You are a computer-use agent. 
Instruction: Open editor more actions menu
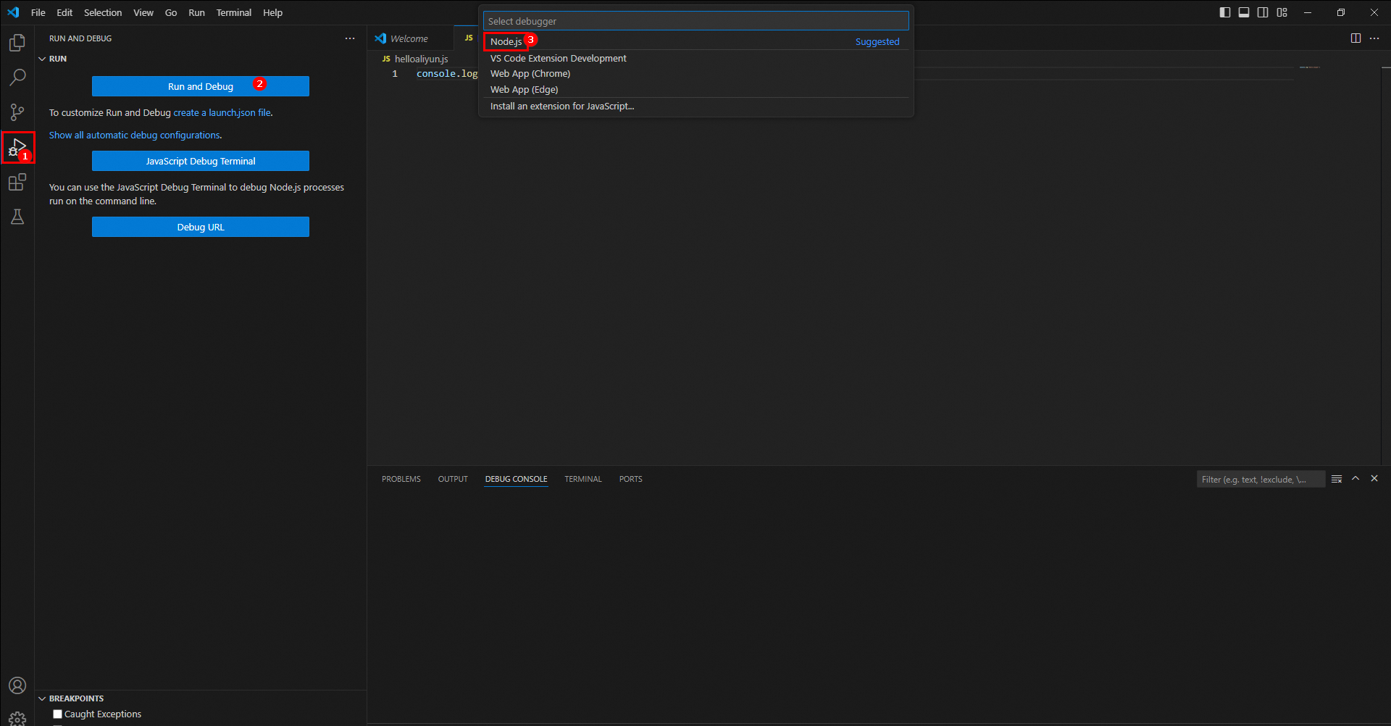pyautogui.click(x=1374, y=38)
